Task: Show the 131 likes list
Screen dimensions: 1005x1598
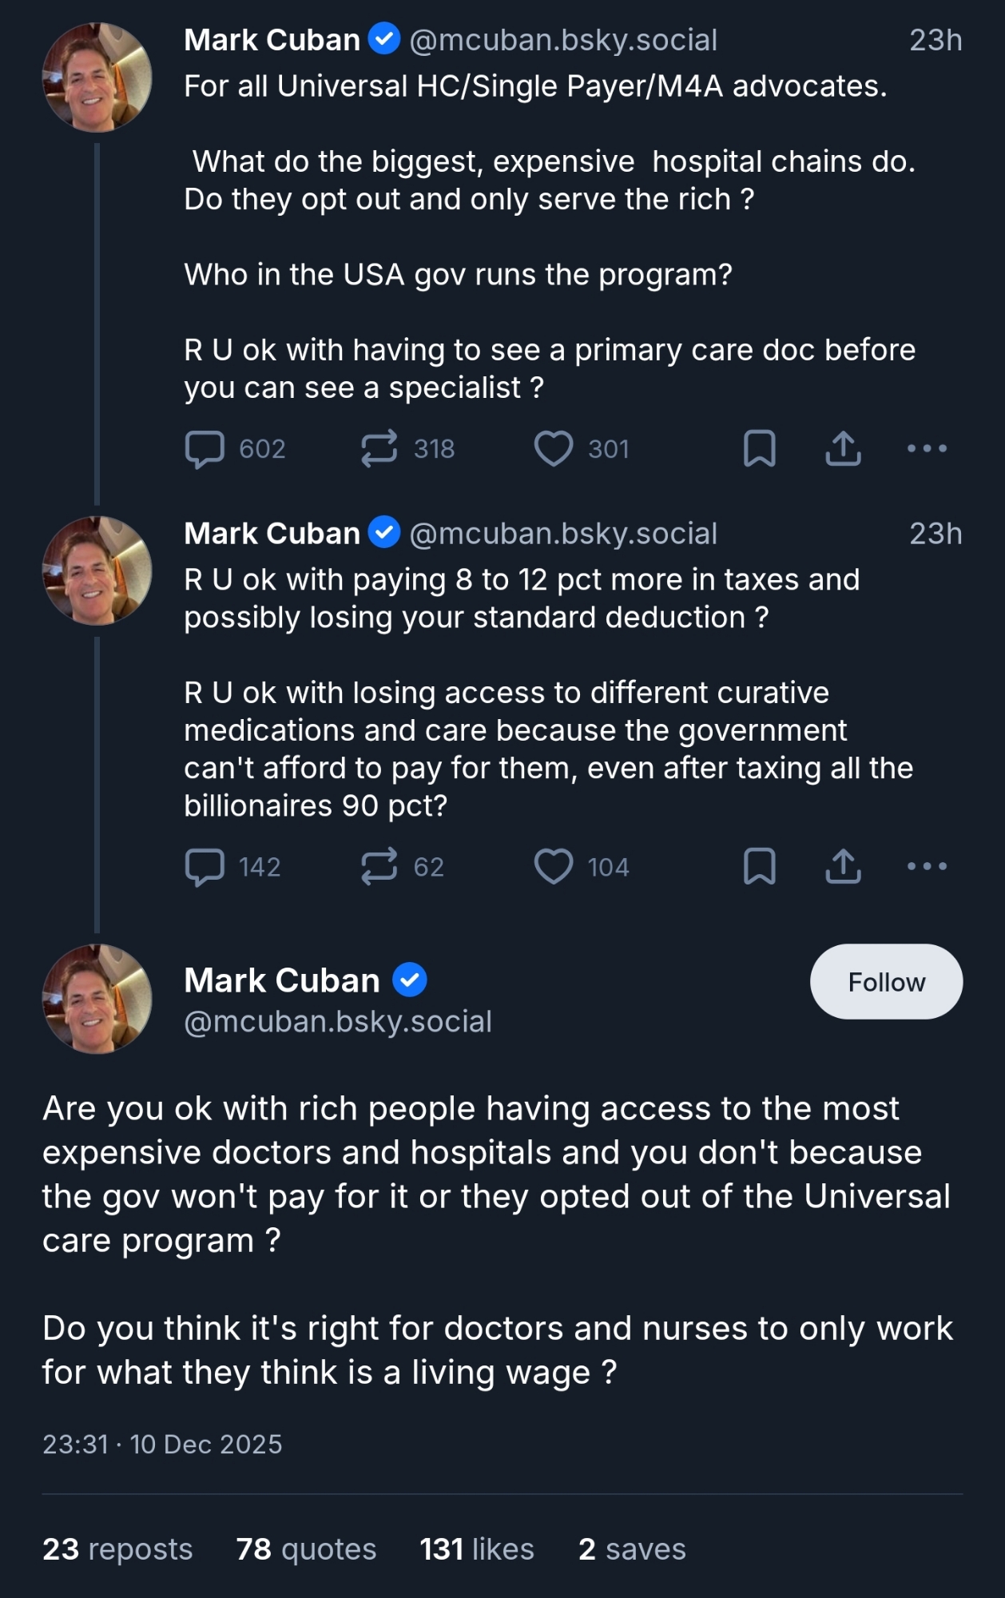Action: pos(477,1549)
